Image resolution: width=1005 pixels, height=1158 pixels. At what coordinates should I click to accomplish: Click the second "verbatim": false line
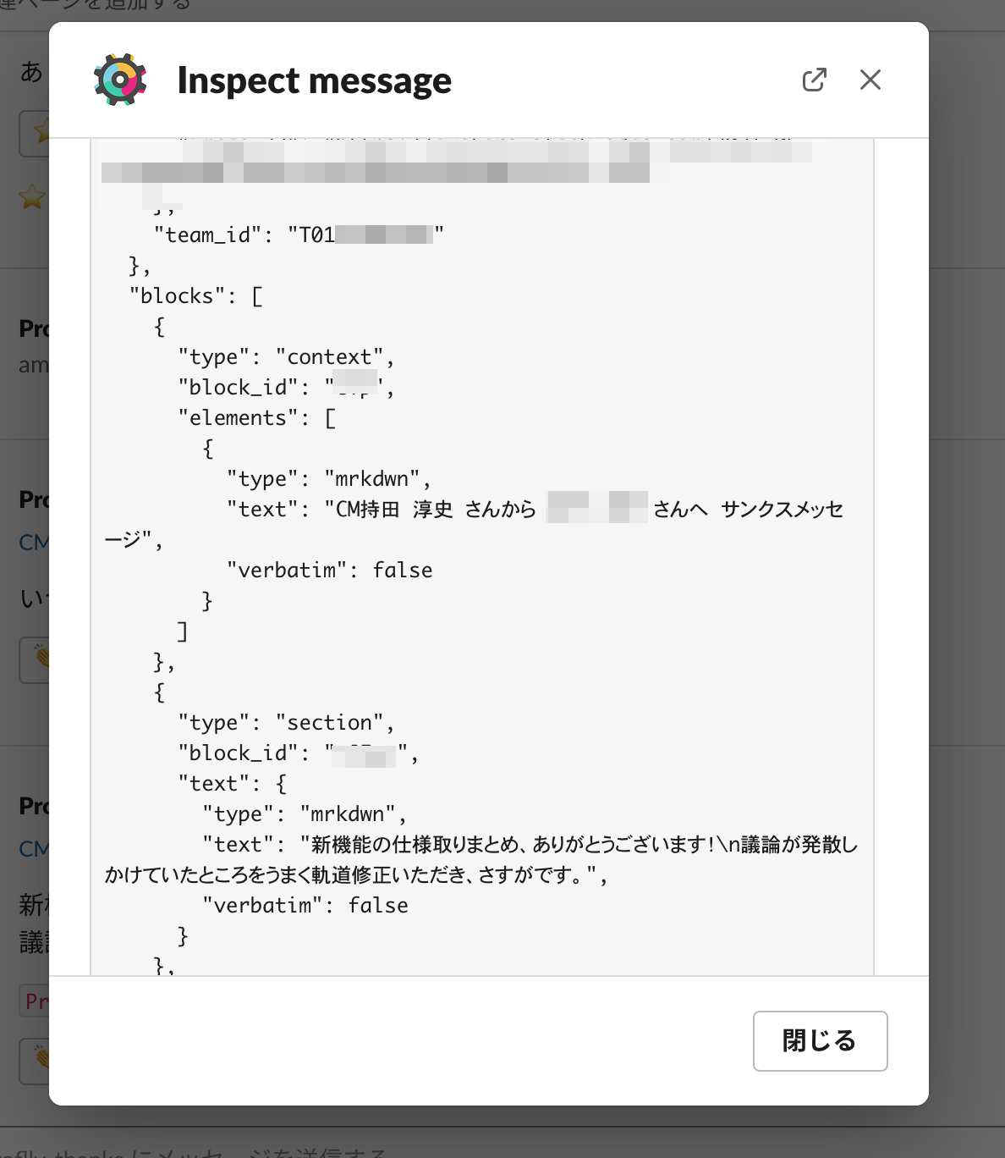click(x=305, y=905)
